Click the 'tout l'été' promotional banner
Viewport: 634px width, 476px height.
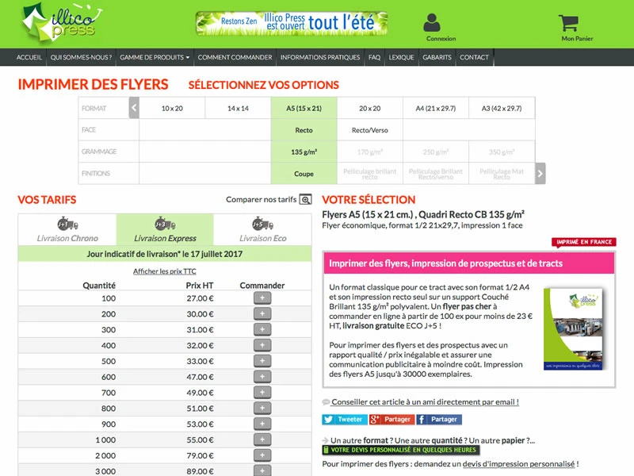[292, 23]
